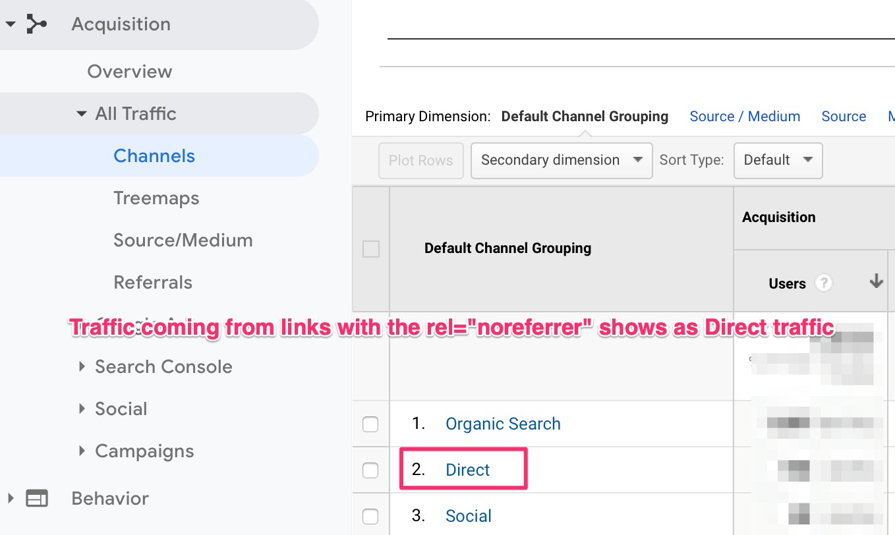Screen dimensions: 895x535
Task: Go to the Referrals report
Action: pyautogui.click(x=153, y=283)
